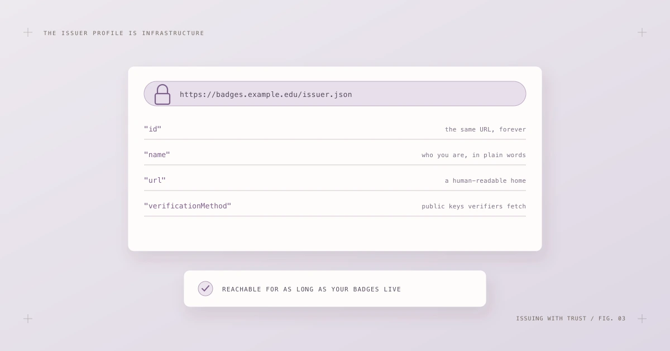Viewport: 670px width, 351px height.
Task: Click 'Issuing with trust / Fig. 03' caption
Action: (571, 319)
